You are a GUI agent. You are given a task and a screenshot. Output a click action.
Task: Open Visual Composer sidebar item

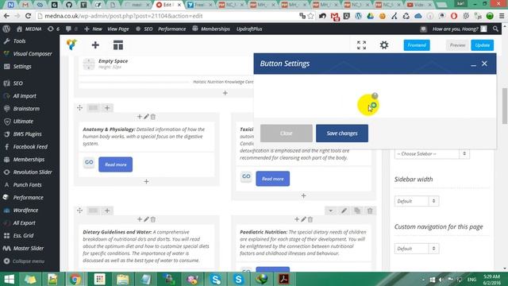pyautogui.click(x=33, y=54)
